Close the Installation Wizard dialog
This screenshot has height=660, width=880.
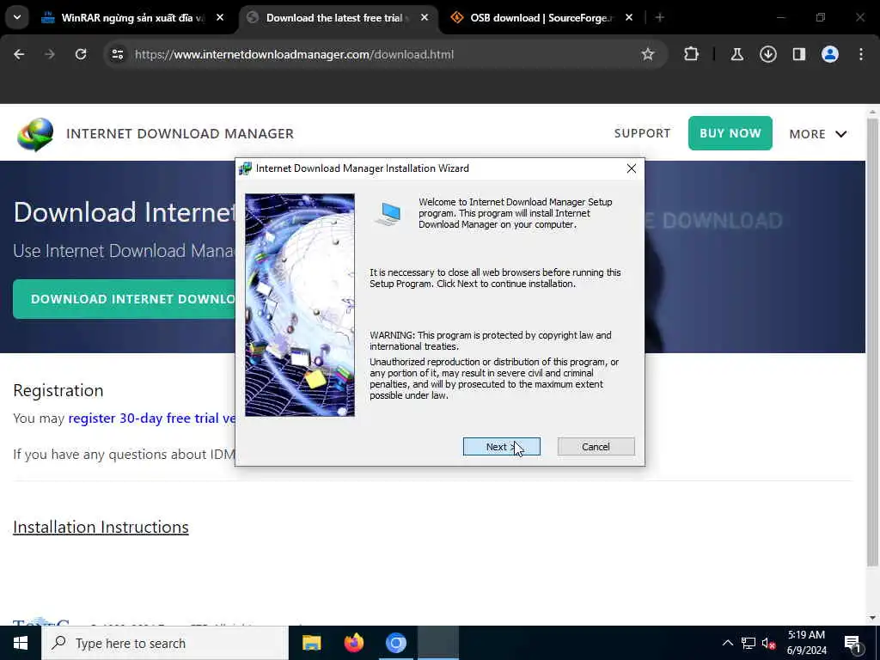[x=632, y=168]
